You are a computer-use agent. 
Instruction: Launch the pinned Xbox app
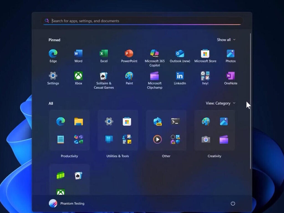click(x=78, y=78)
